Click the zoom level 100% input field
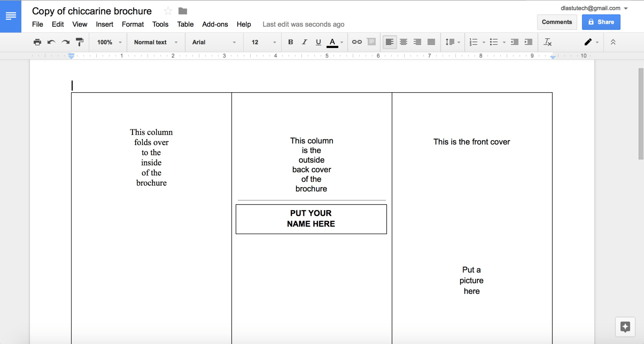This screenshot has height=344, width=644. coord(106,42)
